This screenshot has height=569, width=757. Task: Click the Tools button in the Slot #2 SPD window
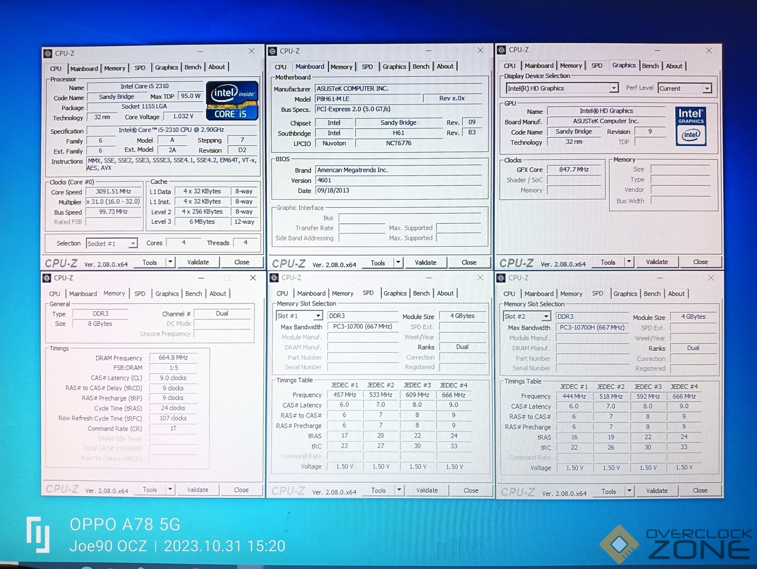coord(609,491)
